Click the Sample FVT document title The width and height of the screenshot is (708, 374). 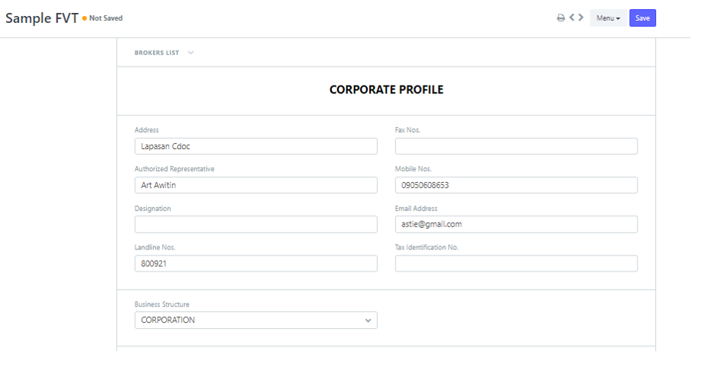[x=41, y=18]
